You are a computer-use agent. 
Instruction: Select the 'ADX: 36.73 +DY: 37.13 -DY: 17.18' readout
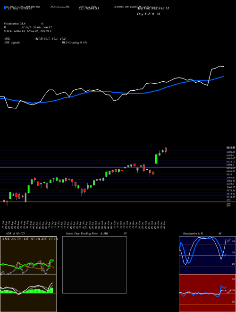point(29,239)
